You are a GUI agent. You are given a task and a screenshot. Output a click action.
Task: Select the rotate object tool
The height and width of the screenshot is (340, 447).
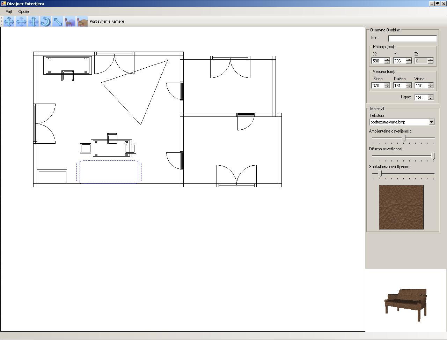[46, 22]
